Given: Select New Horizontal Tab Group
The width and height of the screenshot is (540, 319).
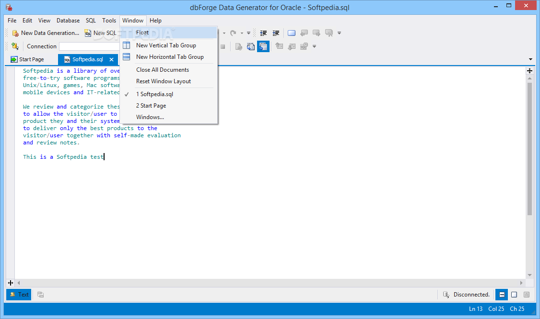Looking at the screenshot, I should [169, 57].
